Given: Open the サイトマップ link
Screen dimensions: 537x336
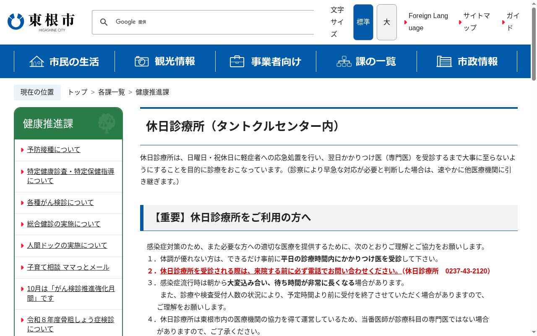Looking at the screenshot, I should [x=477, y=22].
